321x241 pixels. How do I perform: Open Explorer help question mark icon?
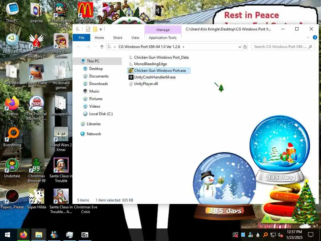point(315,38)
